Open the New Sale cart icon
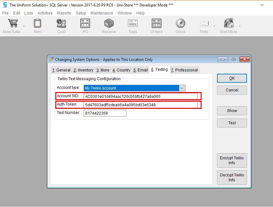The image size is (273, 207). coord(13,23)
